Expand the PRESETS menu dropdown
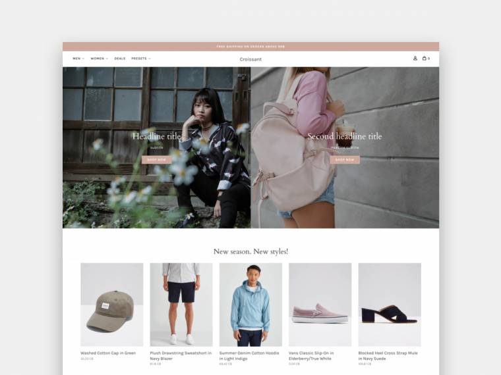The width and height of the screenshot is (501, 375). click(141, 59)
